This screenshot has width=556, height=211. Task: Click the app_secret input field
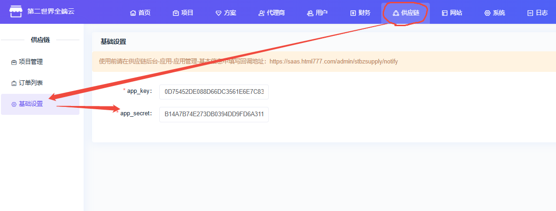pyautogui.click(x=214, y=114)
